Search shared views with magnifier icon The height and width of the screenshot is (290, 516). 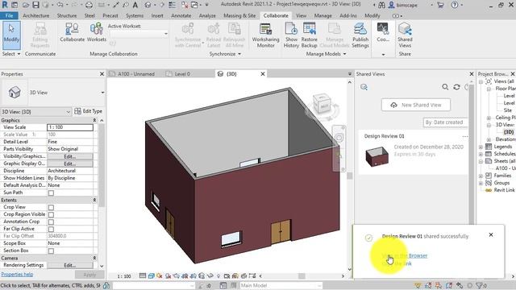[445, 87]
